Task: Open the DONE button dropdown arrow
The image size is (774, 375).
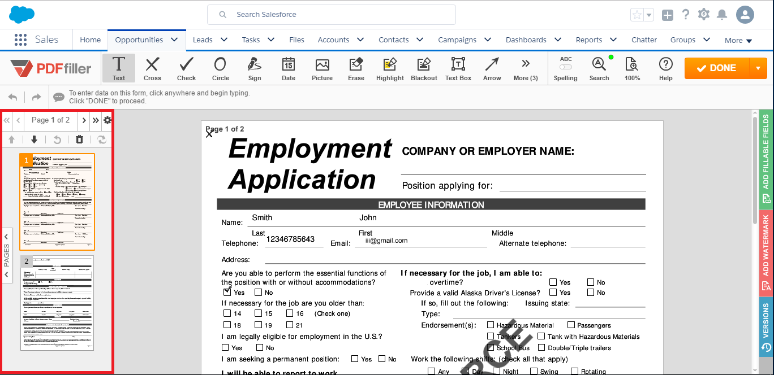Action: coord(758,68)
